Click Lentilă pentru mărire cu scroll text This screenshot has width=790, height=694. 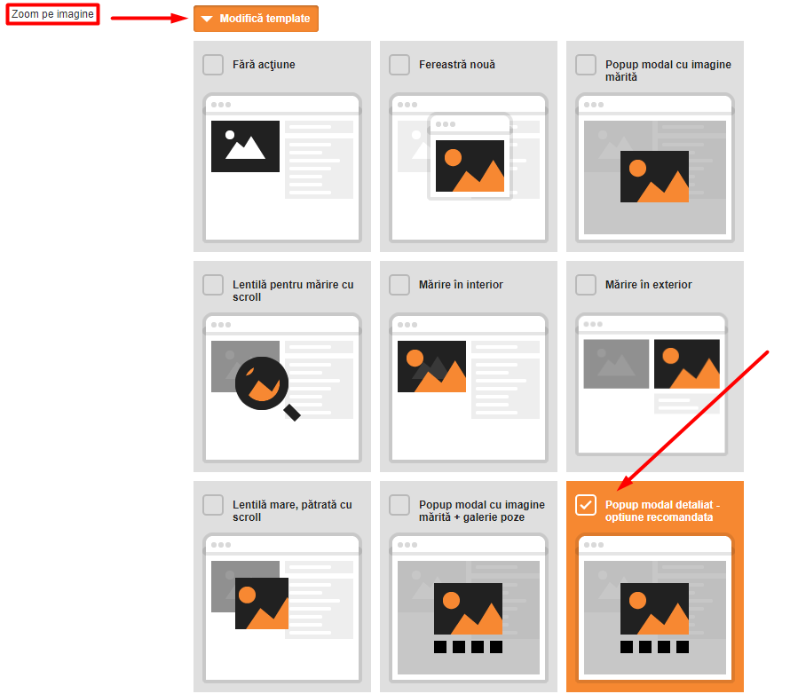click(293, 291)
